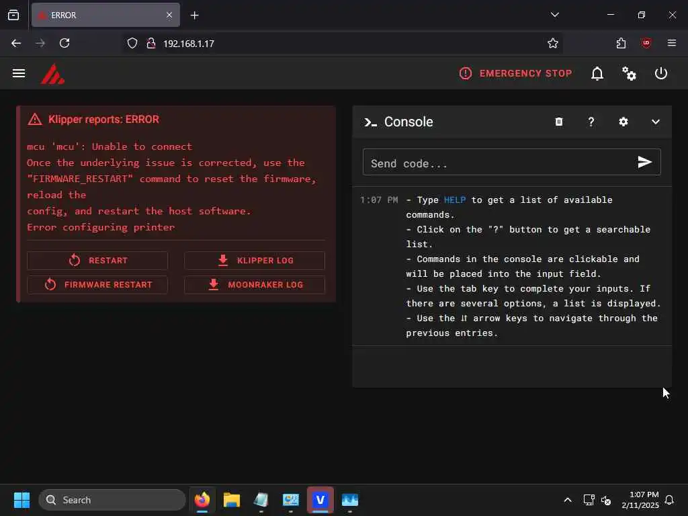
Task: Open the network status tray icon
Action: click(x=589, y=500)
